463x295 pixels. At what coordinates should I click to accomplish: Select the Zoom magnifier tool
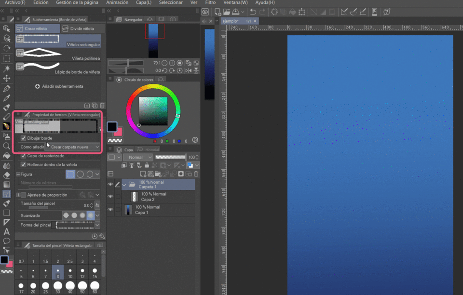(x=7, y=146)
